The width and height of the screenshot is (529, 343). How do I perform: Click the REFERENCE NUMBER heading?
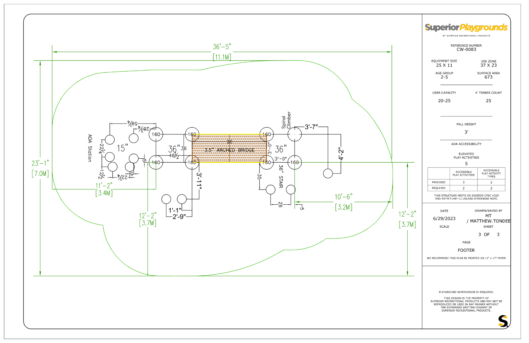pos(466,46)
